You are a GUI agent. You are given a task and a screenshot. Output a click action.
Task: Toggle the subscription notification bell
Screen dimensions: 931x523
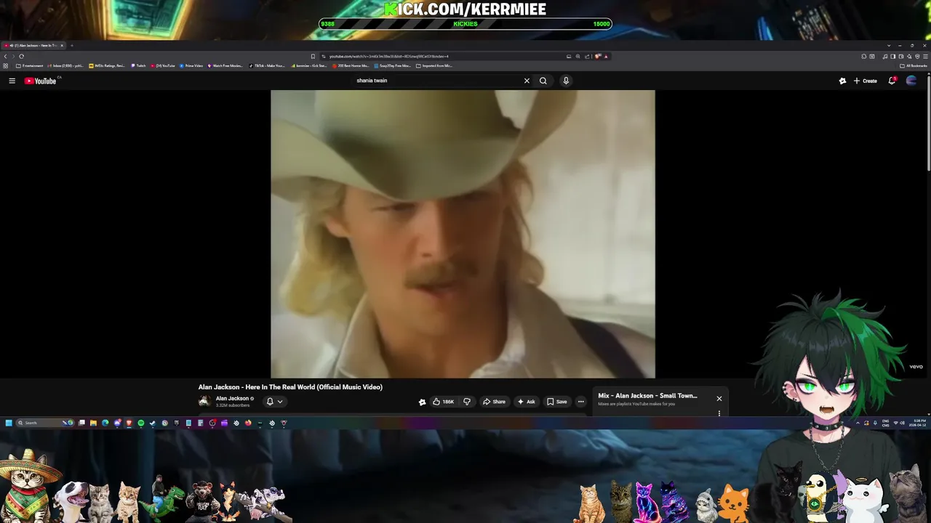tap(270, 401)
